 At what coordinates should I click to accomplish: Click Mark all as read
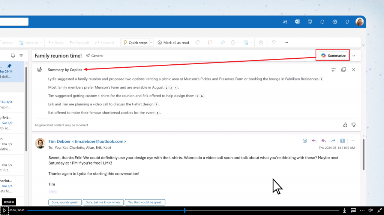coord(173,43)
